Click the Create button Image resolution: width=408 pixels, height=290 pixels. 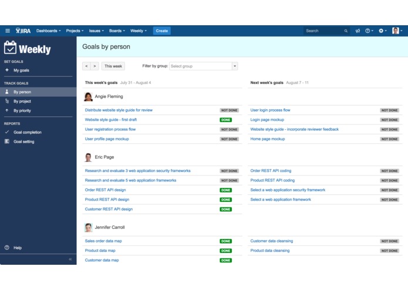click(162, 31)
